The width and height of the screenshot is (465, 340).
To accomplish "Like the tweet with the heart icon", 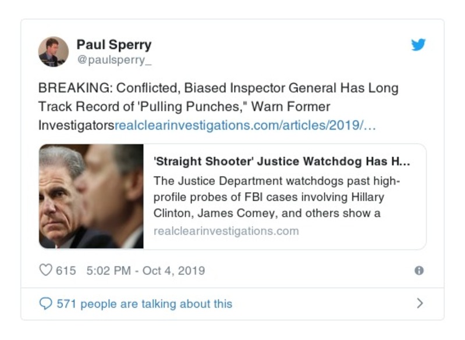I will [45, 270].
